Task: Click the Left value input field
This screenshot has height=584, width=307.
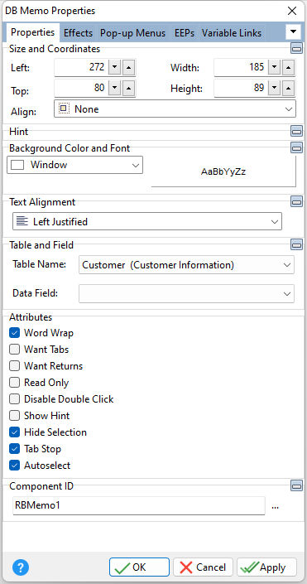Action: 81,67
